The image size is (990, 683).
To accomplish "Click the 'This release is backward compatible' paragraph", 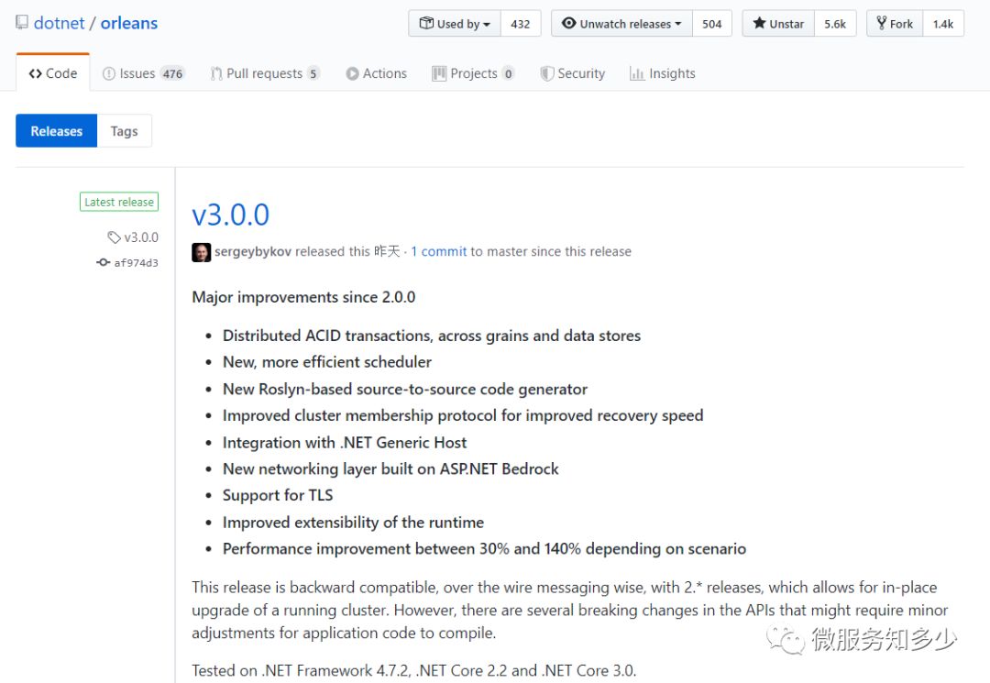I will [570, 611].
